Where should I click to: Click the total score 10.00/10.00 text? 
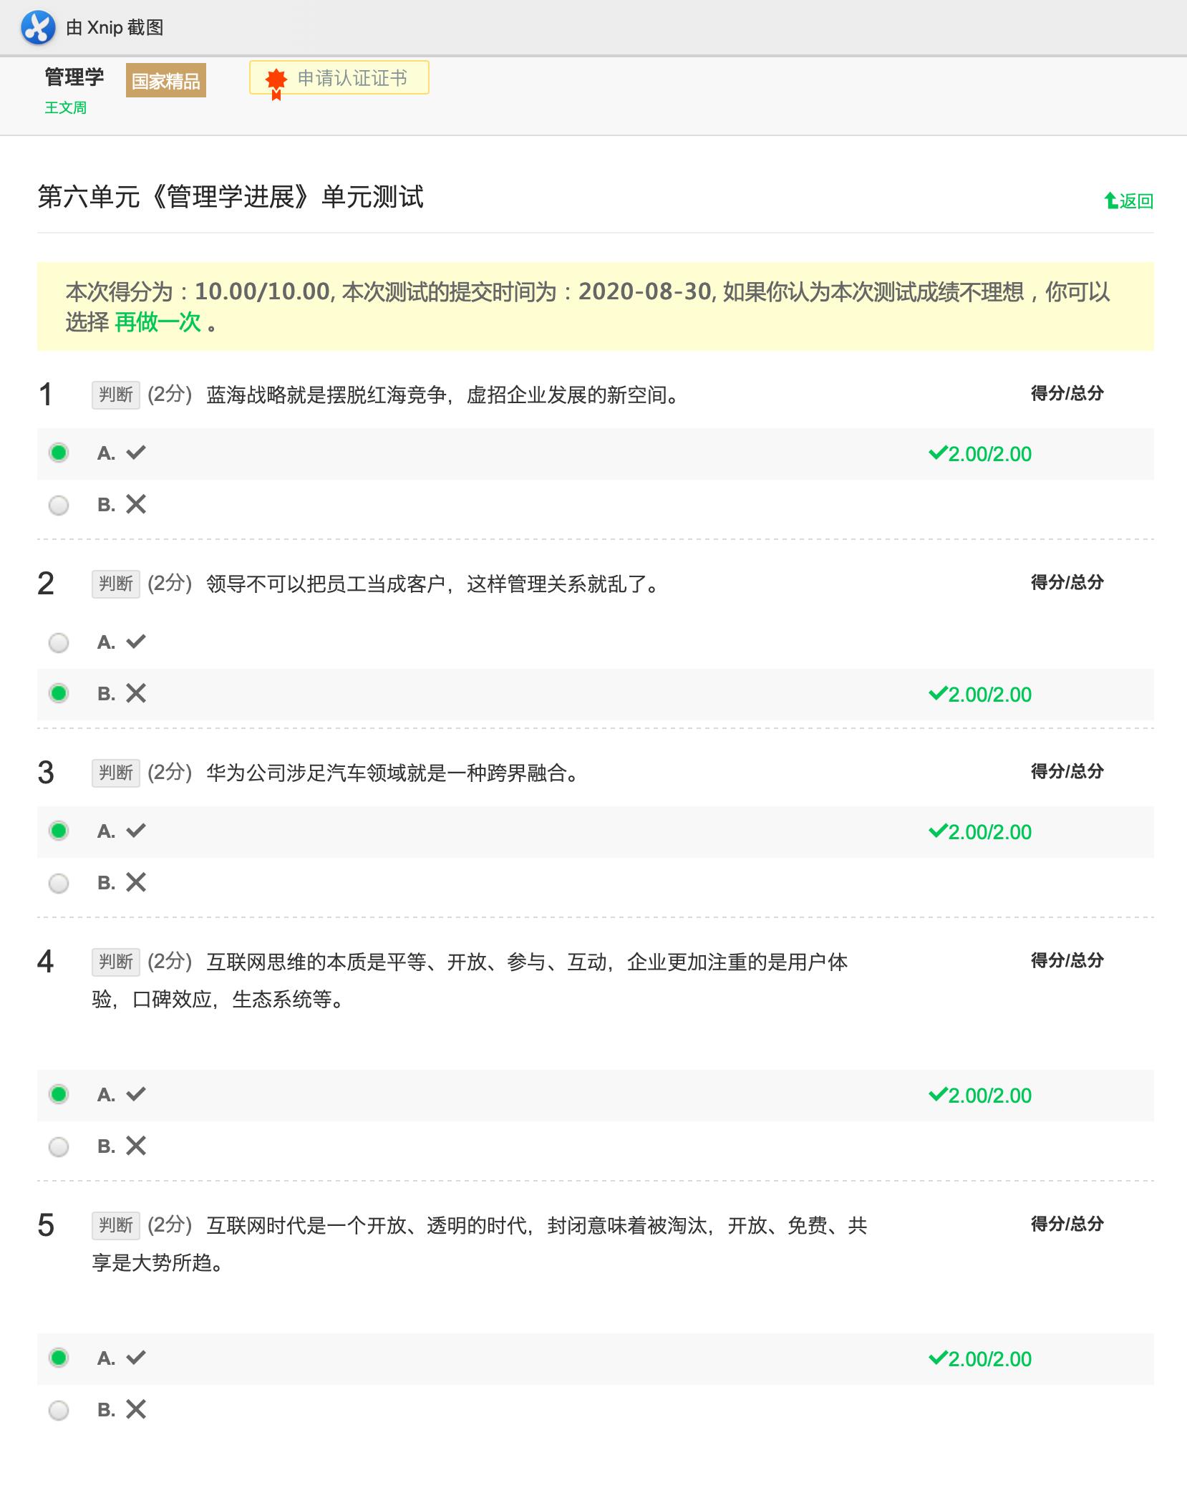(262, 291)
